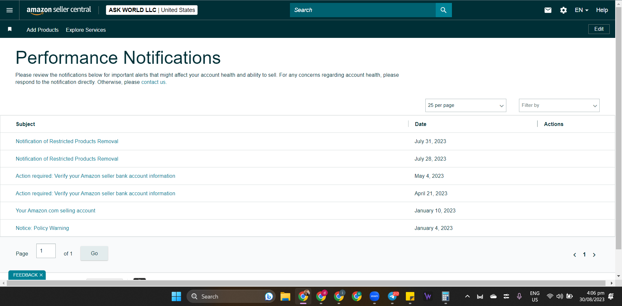
Task: Open Explore Services menu item
Action: (x=86, y=30)
